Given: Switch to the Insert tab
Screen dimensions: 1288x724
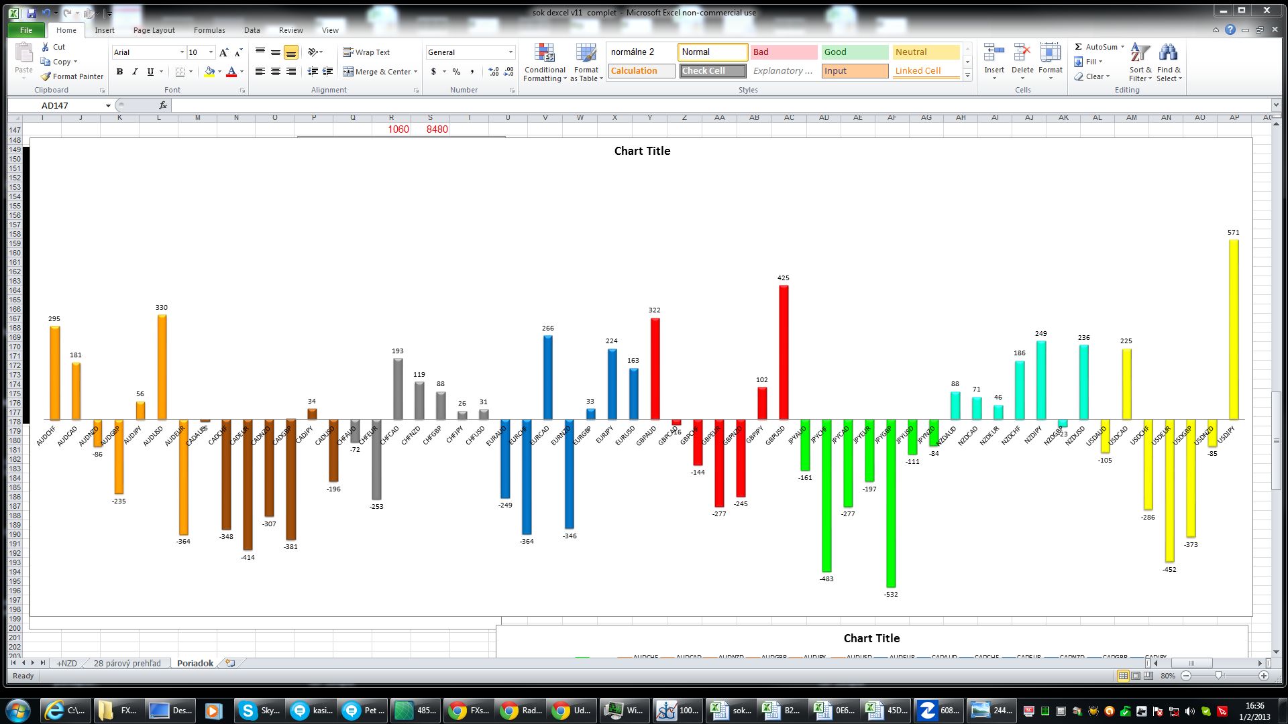Looking at the screenshot, I should (x=105, y=30).
